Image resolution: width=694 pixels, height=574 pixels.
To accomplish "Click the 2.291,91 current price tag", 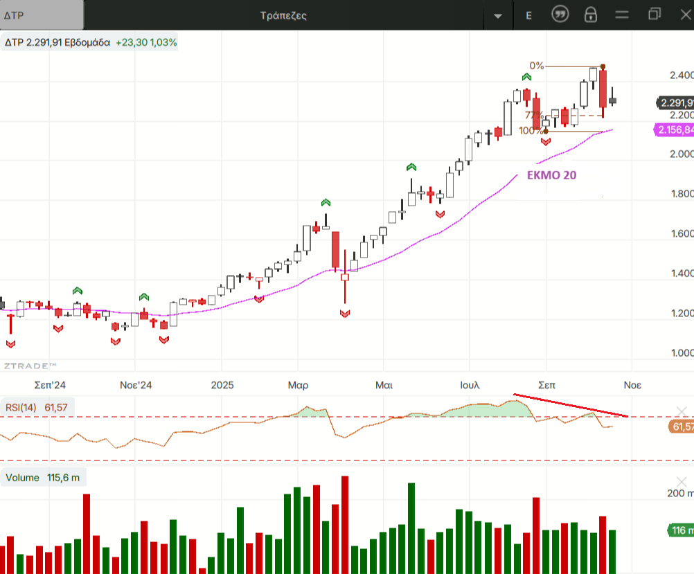I will (675, 103).
